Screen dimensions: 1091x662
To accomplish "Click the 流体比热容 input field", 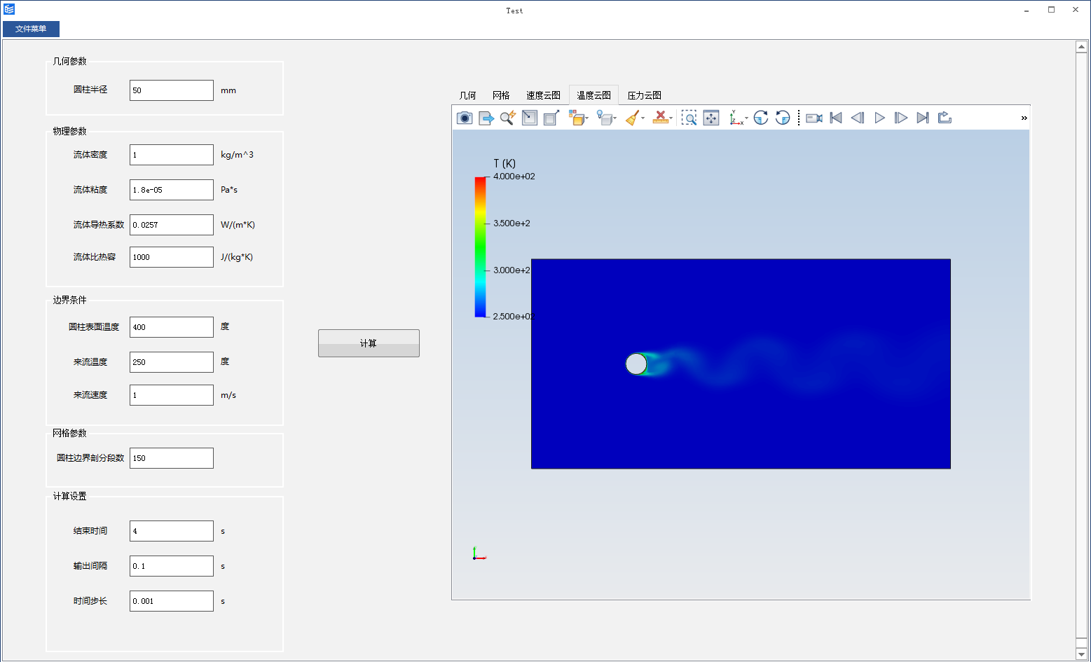I will tap(172, 257).
